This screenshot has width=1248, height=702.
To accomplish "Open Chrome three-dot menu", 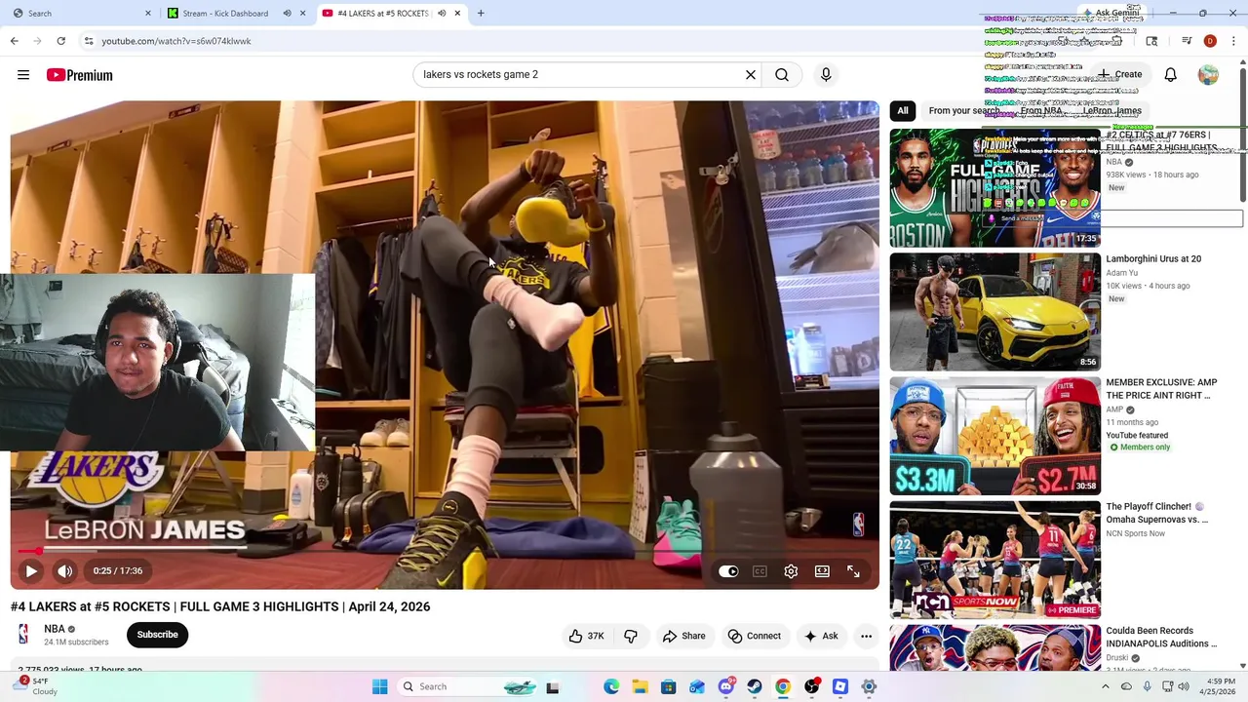I will [1234, 41].
